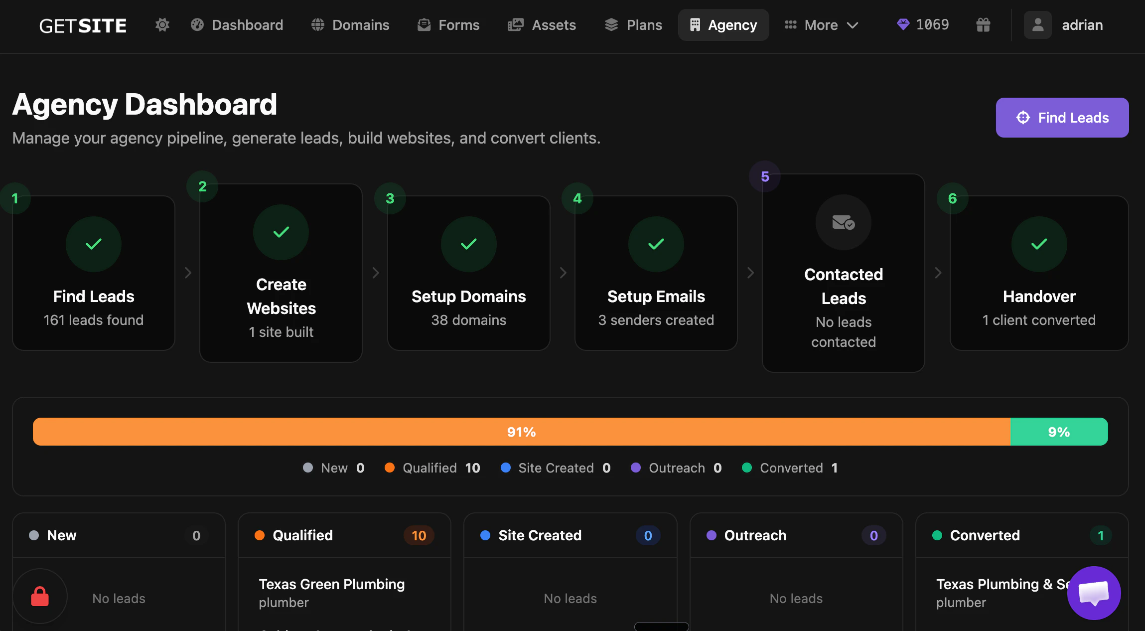Open the user profile icon next to adrian
Viewport: 1145px width, 631px height.
pos(1038,24)
